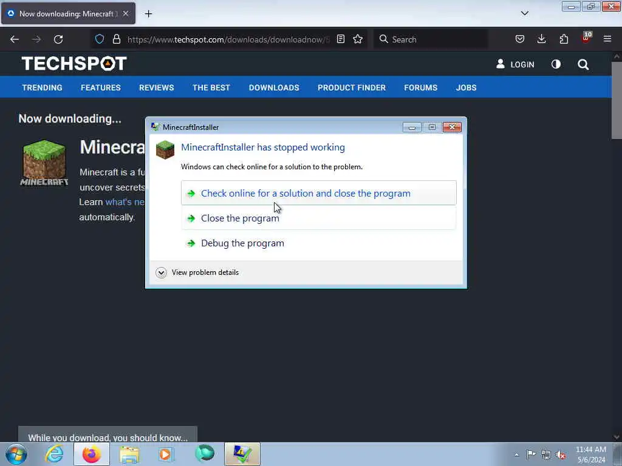This screenshot has height=466, width=622.
Task: Click the While you download notice banner
Action: click(x=108, y=434)
